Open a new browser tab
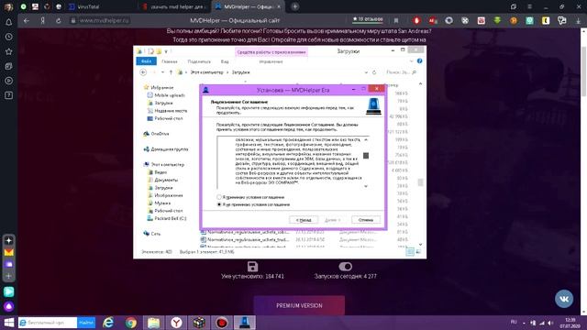The image size is (587, 330). click(295, 6)
